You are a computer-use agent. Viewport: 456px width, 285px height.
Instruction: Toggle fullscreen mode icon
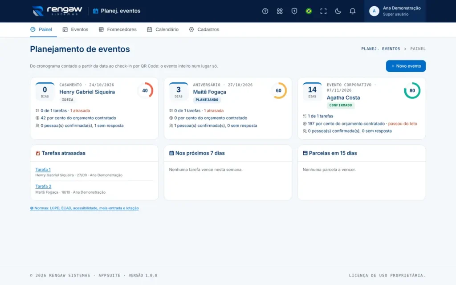pos(323,11)
